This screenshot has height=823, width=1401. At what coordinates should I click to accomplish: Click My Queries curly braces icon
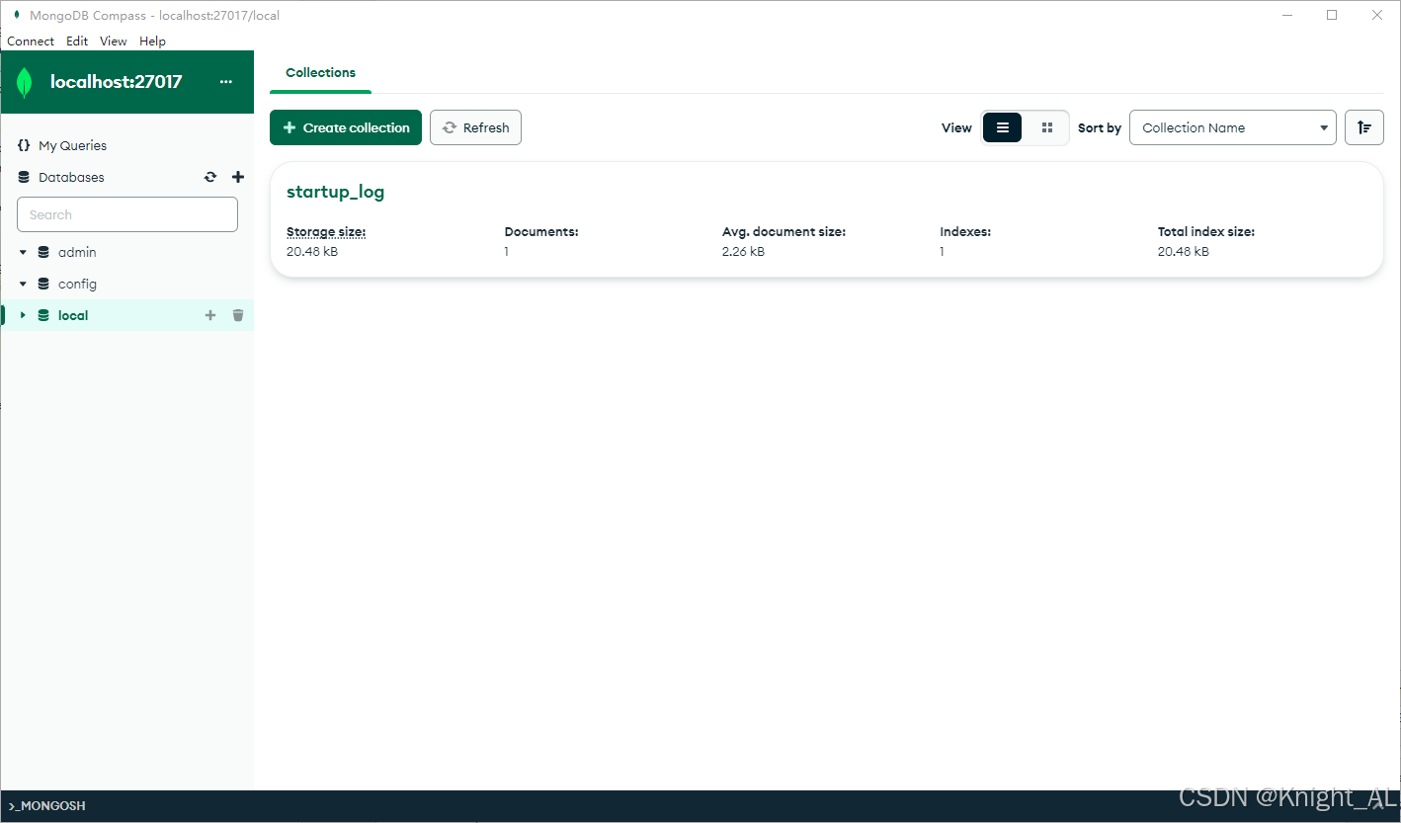click(24, 145)
